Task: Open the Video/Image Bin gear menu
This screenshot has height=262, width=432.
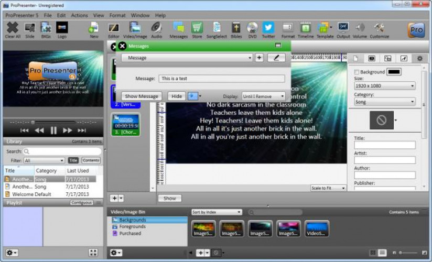Action: pyautogui.click(x=116, y=253)
